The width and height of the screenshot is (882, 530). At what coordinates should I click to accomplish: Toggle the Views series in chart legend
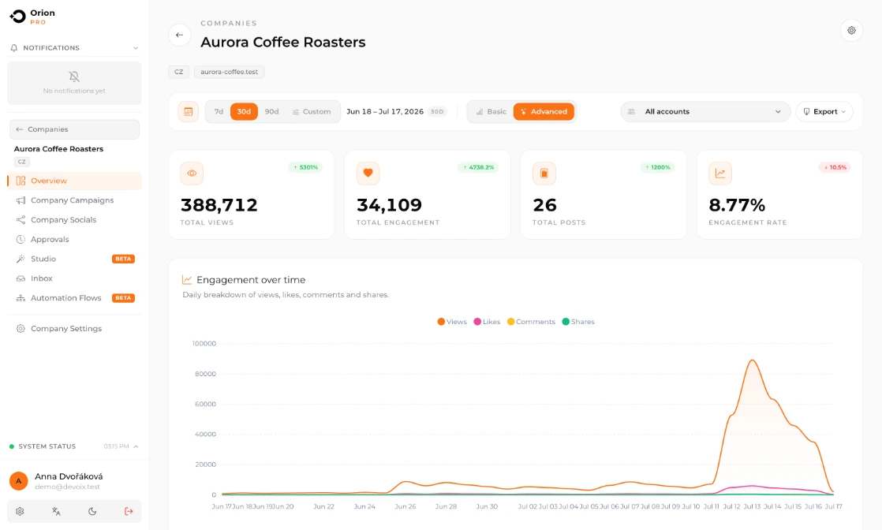(452, 322)
